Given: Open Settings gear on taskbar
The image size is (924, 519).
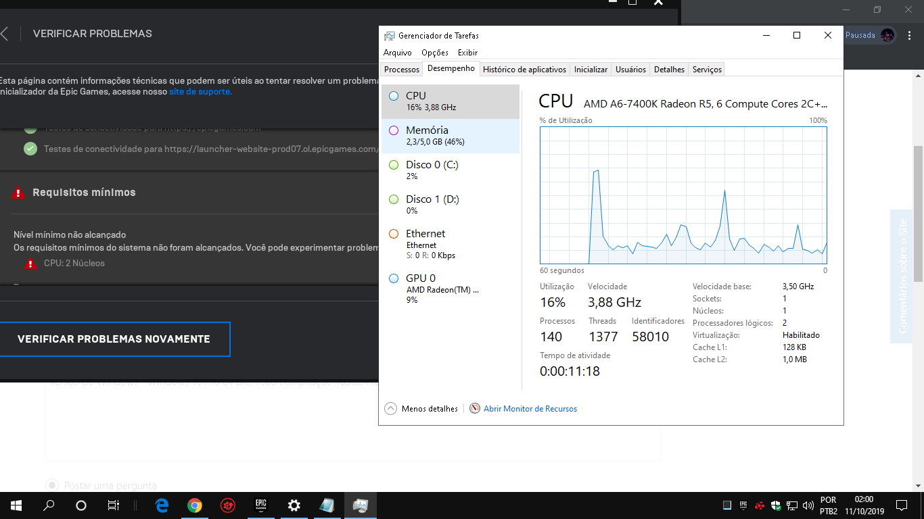Looking at the screenshot, I should click(x=294, y=505).
